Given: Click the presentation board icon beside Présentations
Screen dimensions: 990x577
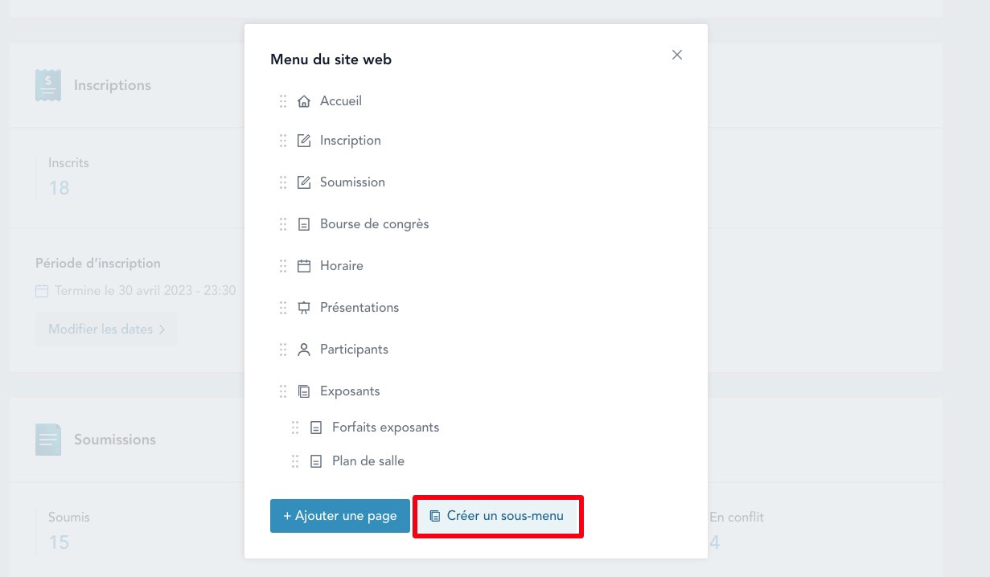Looking at the screenshot, I should 304,308.
